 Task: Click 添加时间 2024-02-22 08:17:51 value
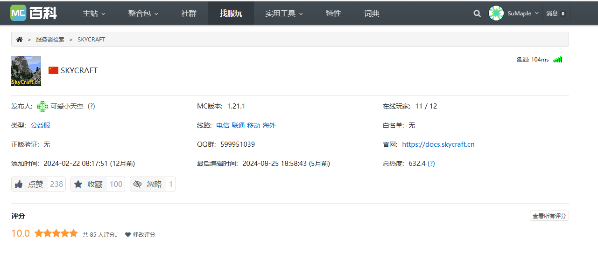pos(89,164)
